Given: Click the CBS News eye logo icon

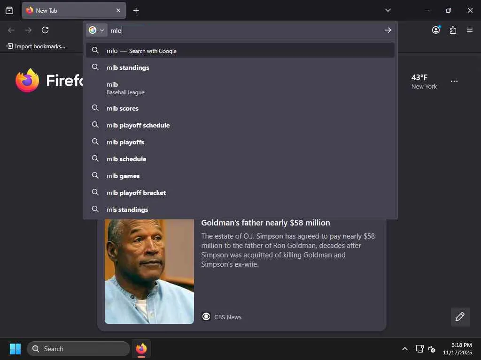Looking at the screenshot, I should [206, 316].
